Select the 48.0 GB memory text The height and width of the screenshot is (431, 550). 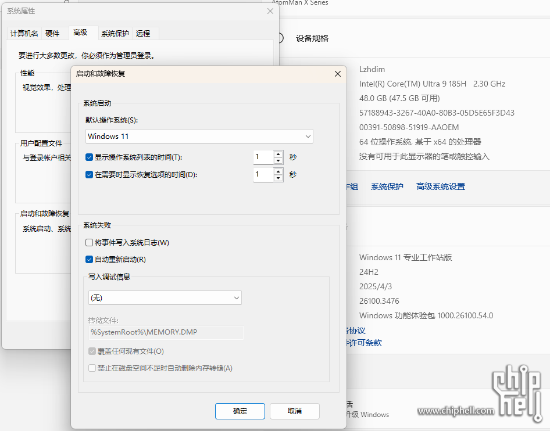coord(399,98)
